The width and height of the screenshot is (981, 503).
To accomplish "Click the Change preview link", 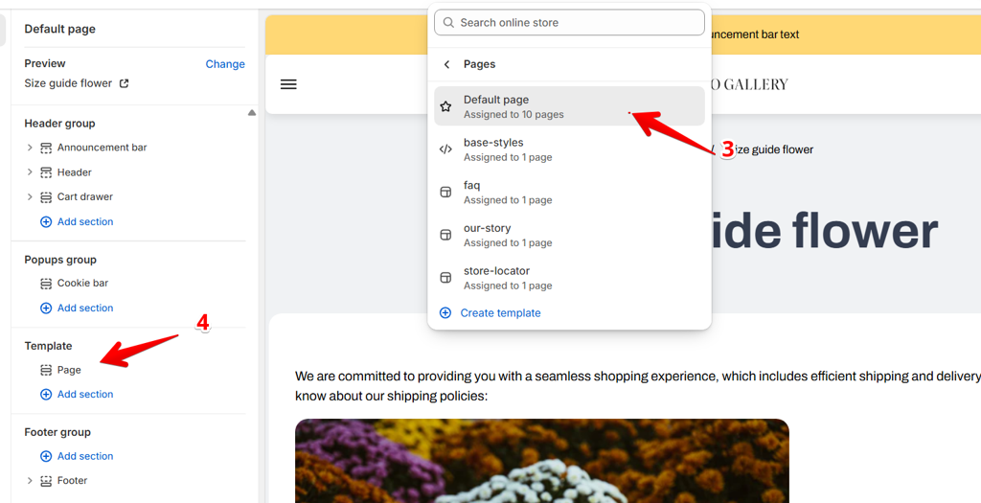I will click(x=225, y=64).
